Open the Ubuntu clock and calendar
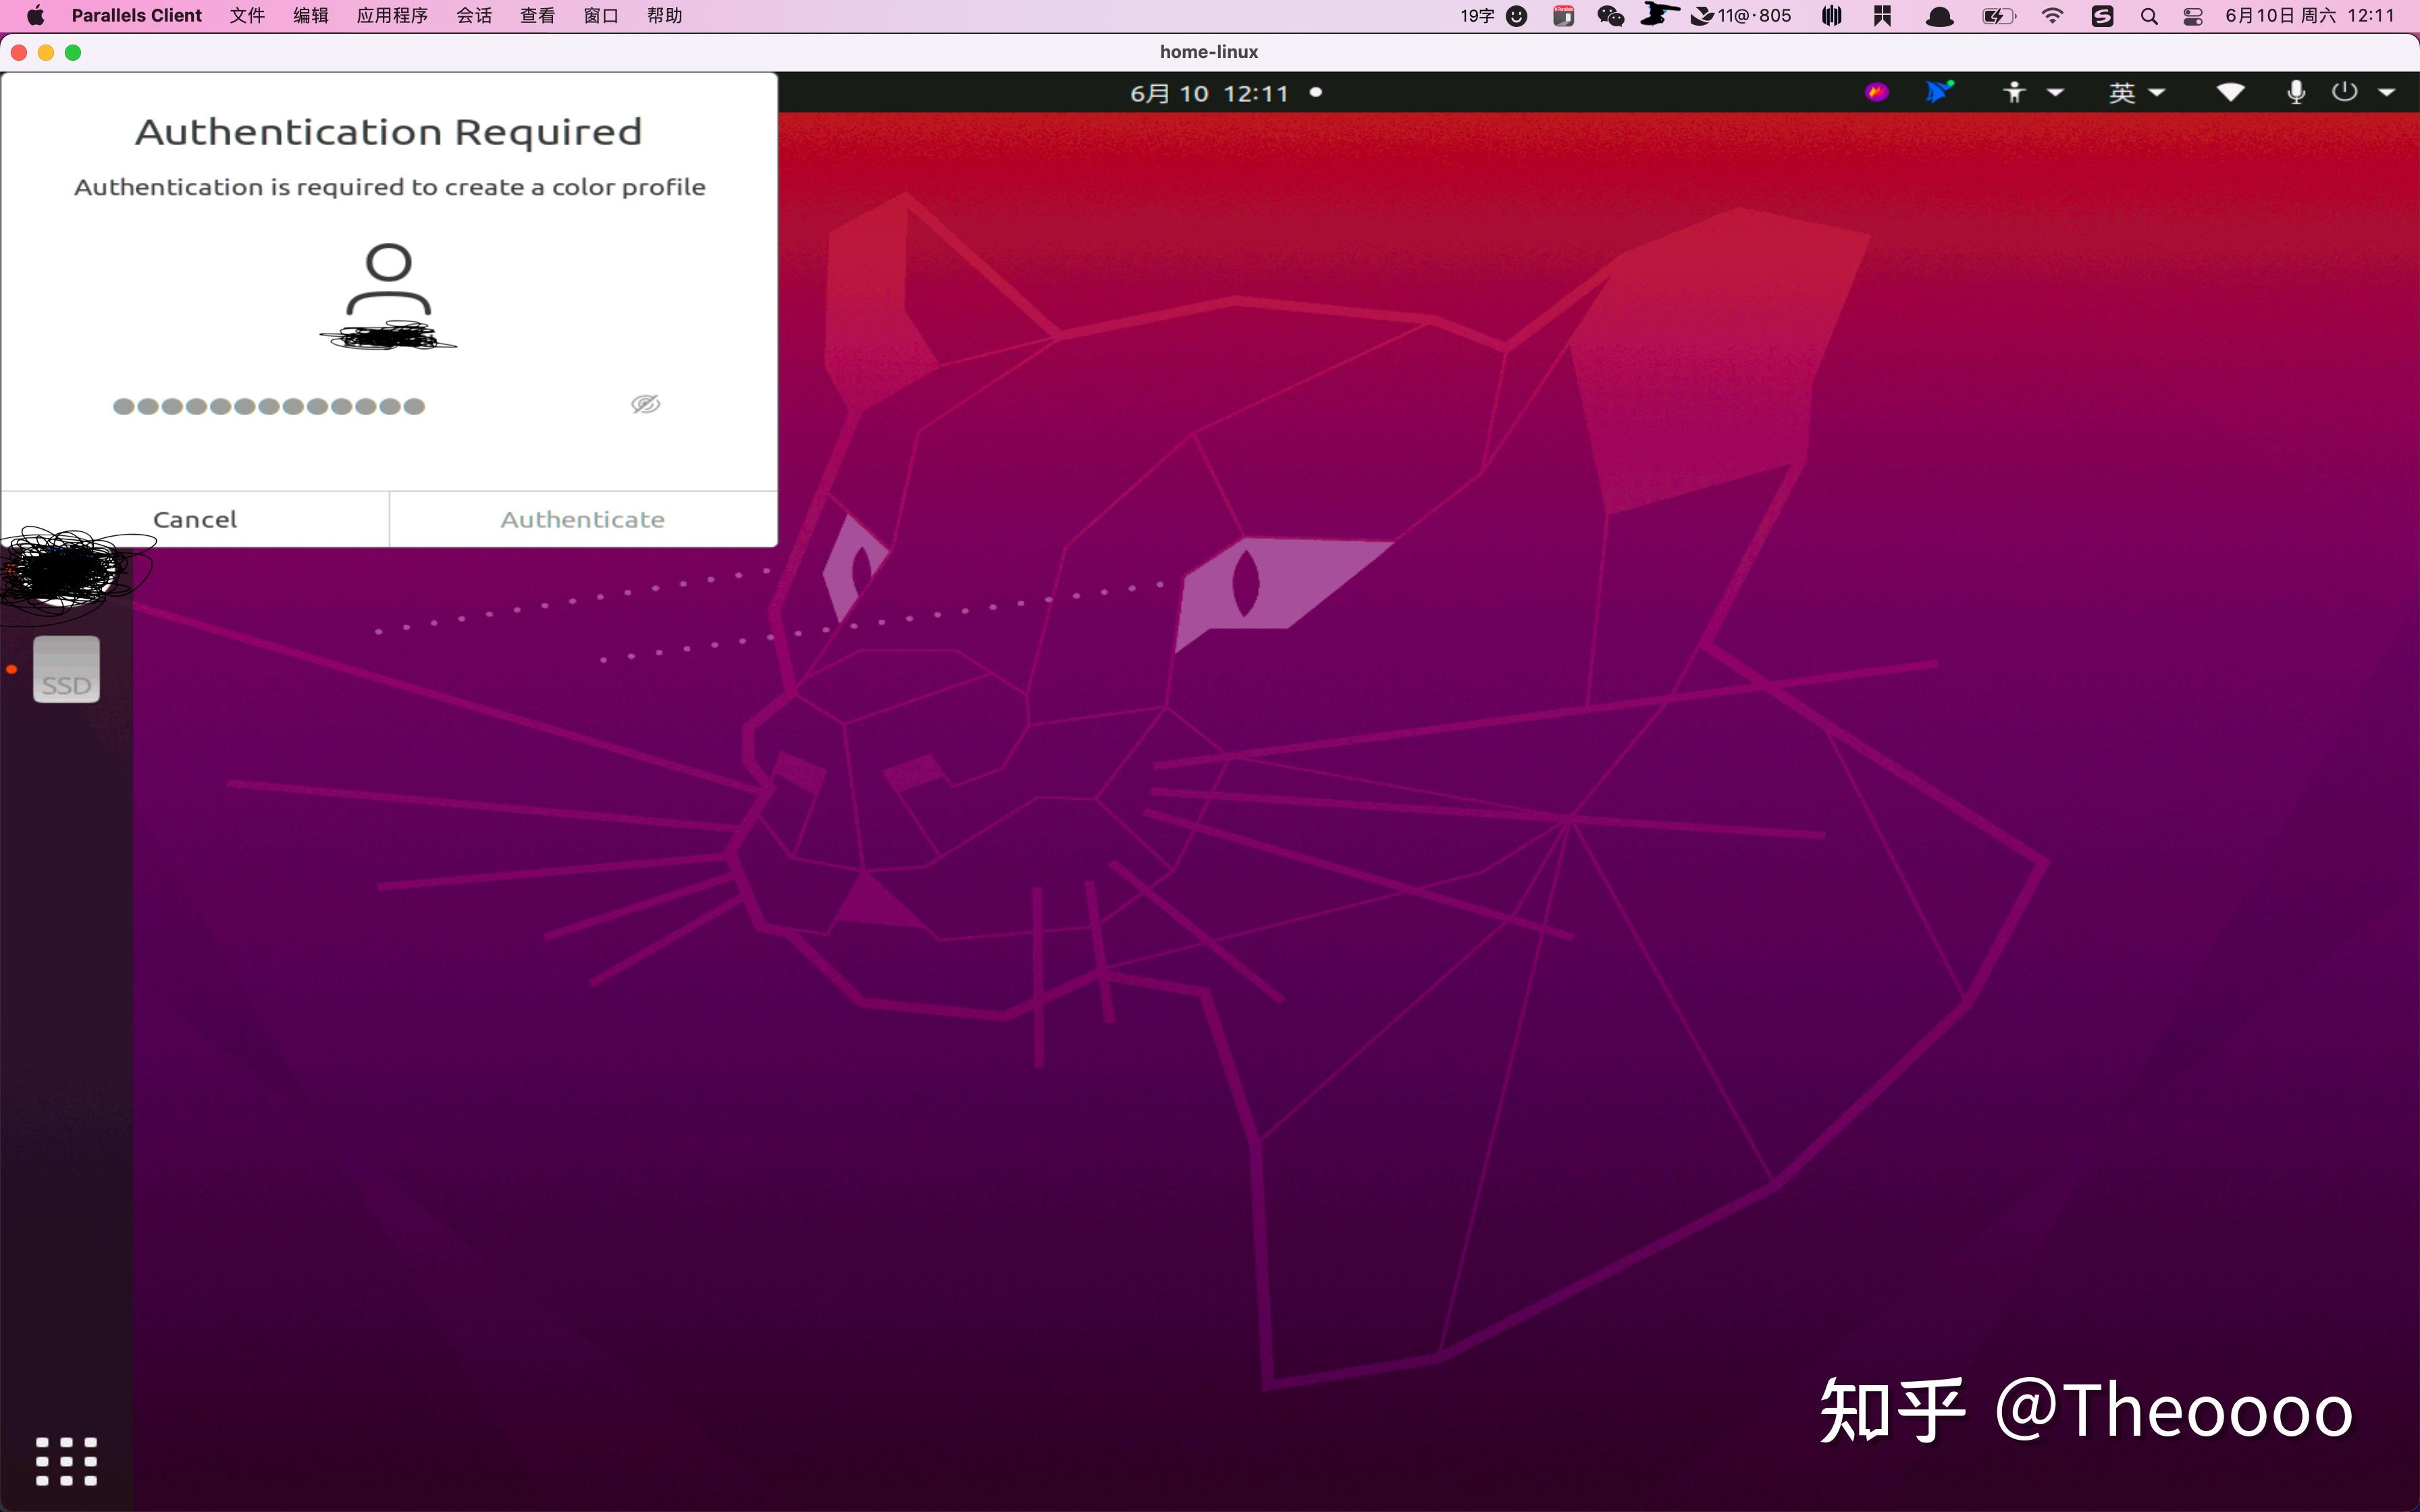 pos(1209,93)
